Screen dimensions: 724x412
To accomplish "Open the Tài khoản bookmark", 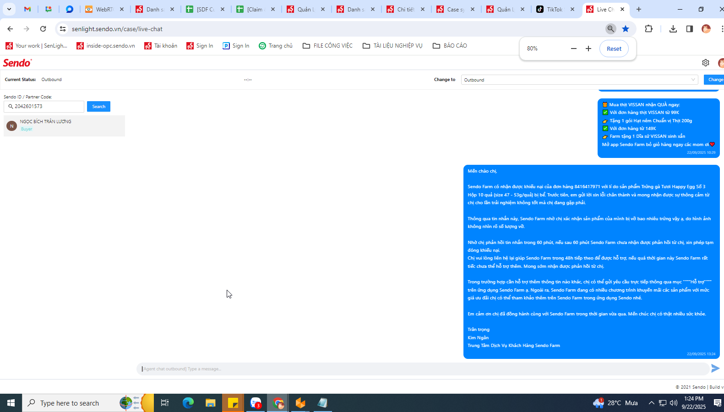I will tap(161, 46).
